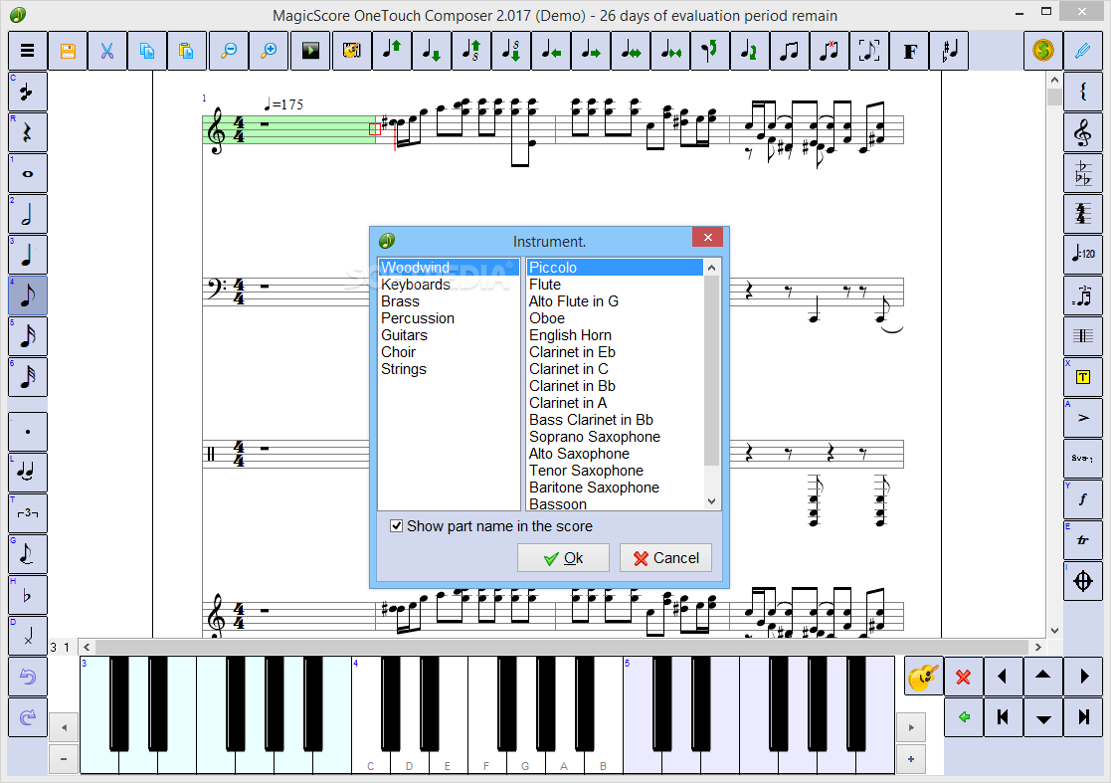
Task: Add a dot to the note
Action: pos(28,432)
